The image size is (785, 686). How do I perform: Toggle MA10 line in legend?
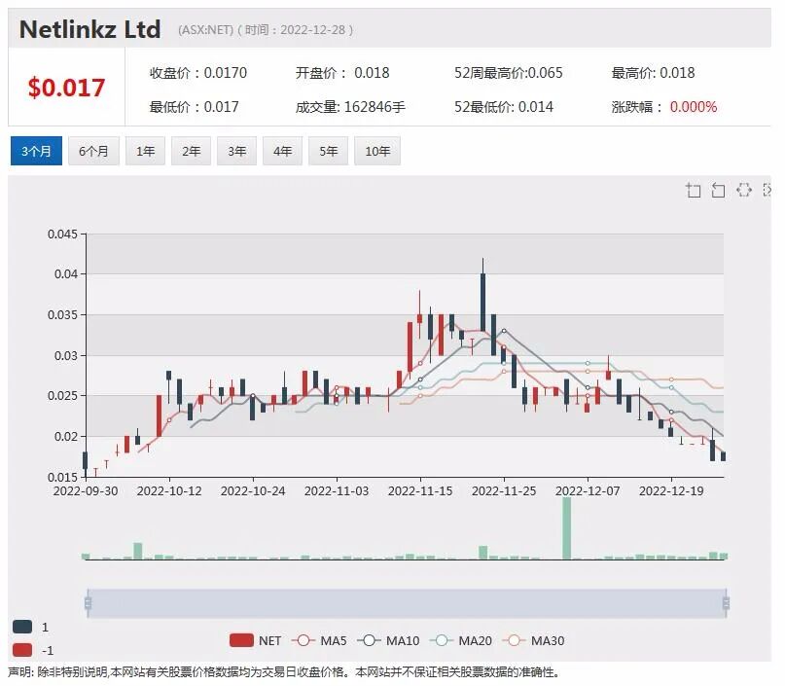[x=388, y=640]
